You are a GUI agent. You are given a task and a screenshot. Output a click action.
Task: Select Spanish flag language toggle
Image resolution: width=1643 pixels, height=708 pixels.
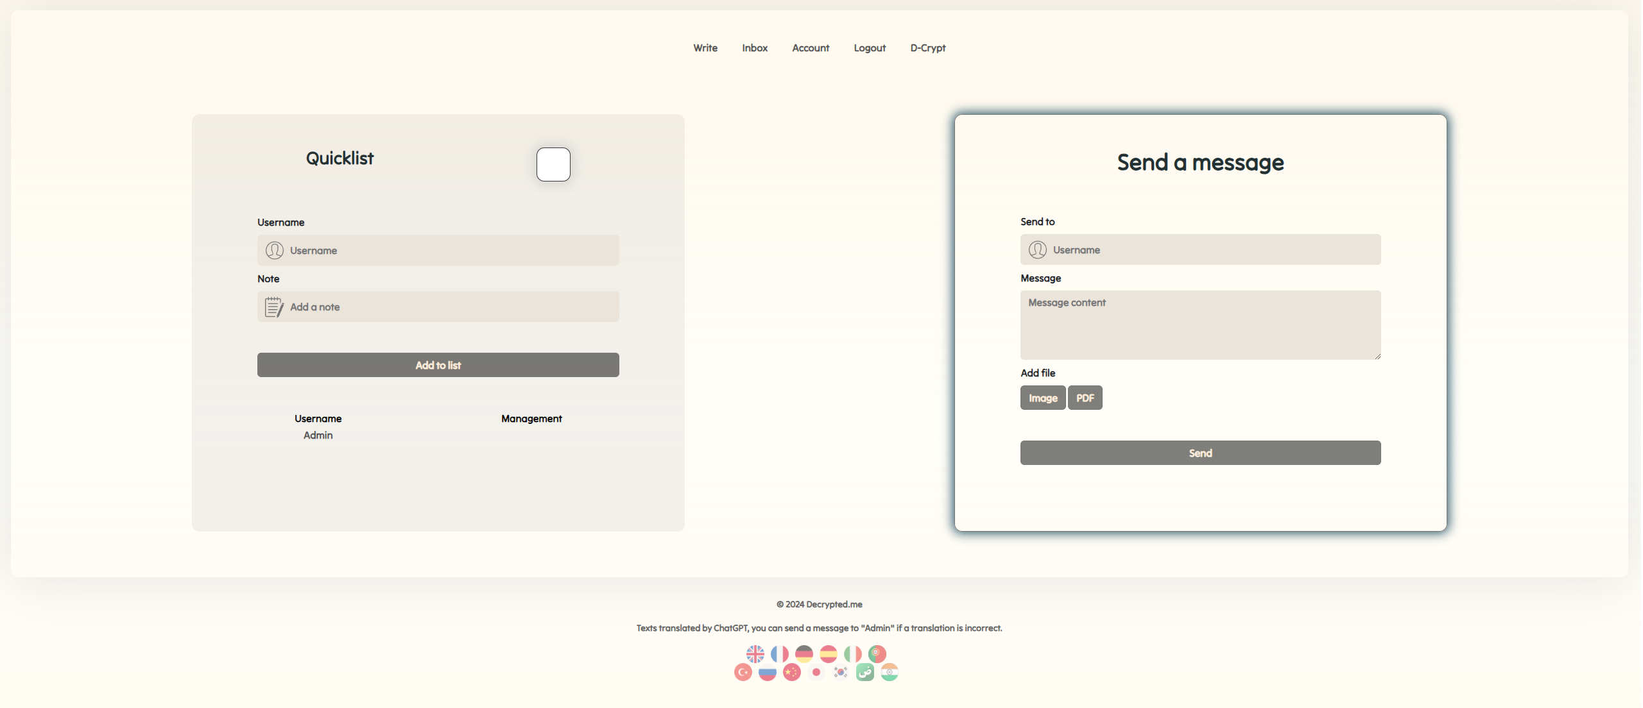click(828, 653)
